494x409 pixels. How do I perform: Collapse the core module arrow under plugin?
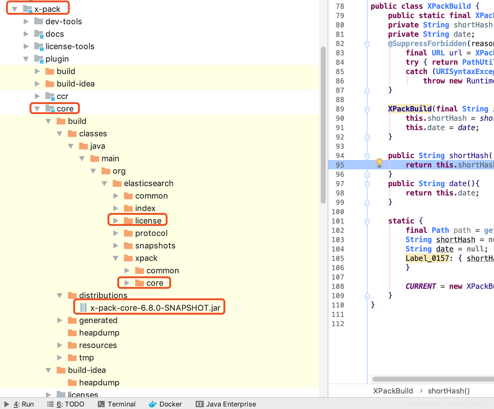37,109
